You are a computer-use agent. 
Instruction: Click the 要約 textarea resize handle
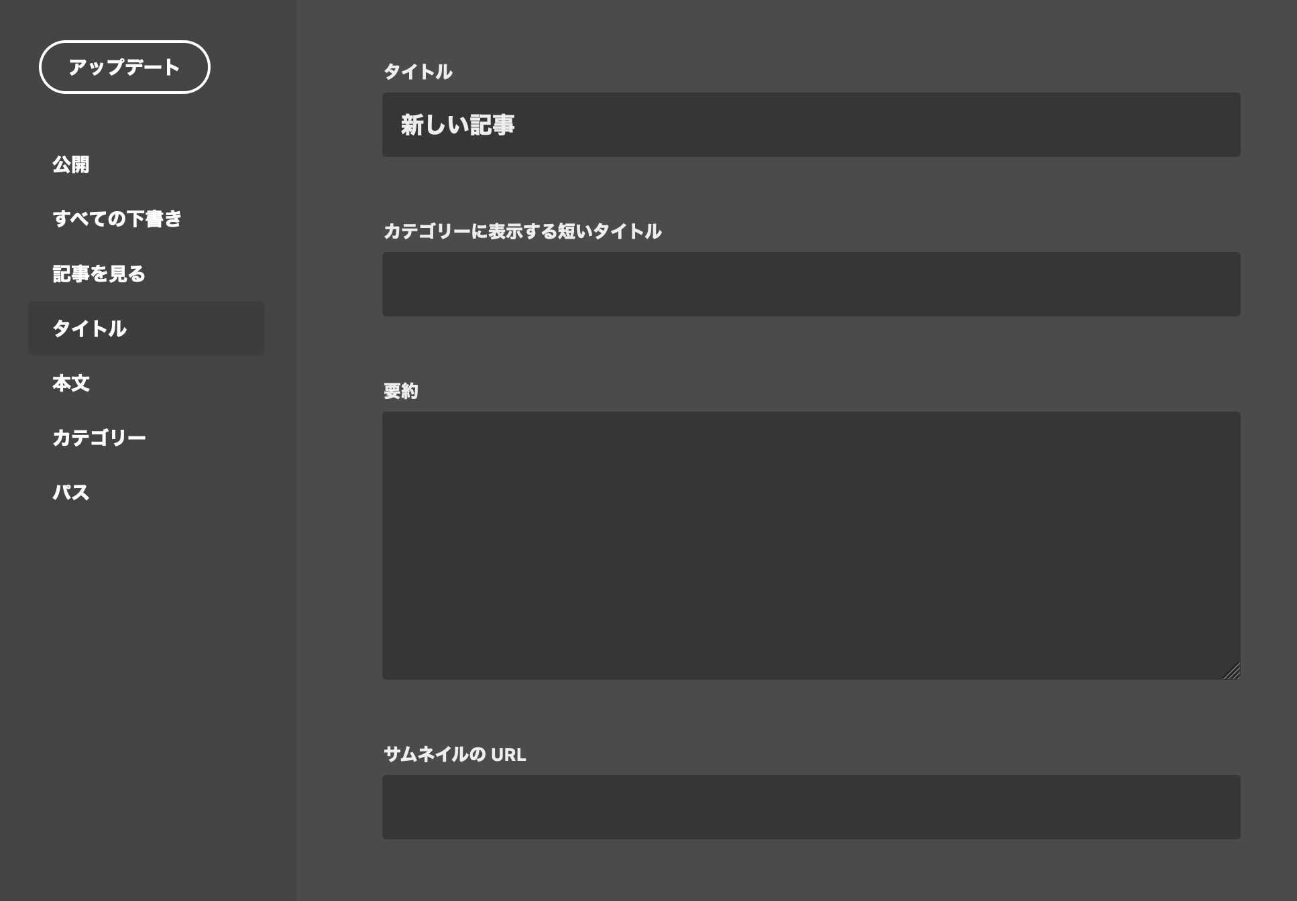[1233, 672]
